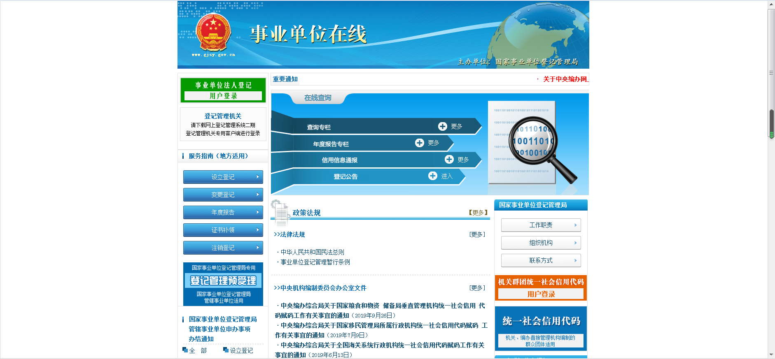Click 更多 next to 年度报告专栏
The width and height of the screenshot is (775, 359).
point(434,143)
